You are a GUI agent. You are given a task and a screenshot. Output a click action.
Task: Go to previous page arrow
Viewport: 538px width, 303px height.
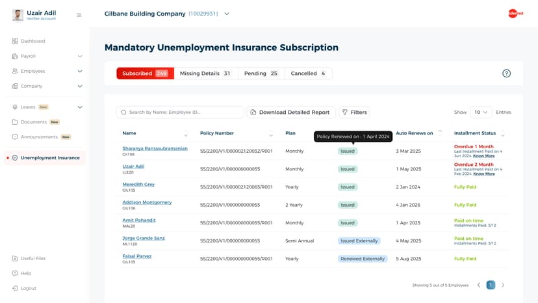coord(479,285)
